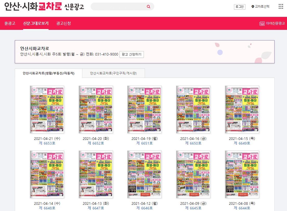Open the 2021-04-15 issue thumbnail
The width and height of the screenshot is (287, 211).
pyautogui.click(x=242, y=109)
